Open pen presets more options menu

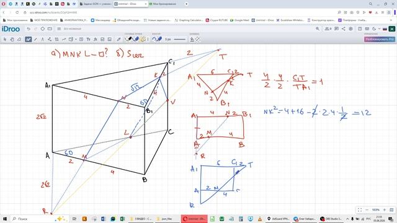tap(148, 40)
